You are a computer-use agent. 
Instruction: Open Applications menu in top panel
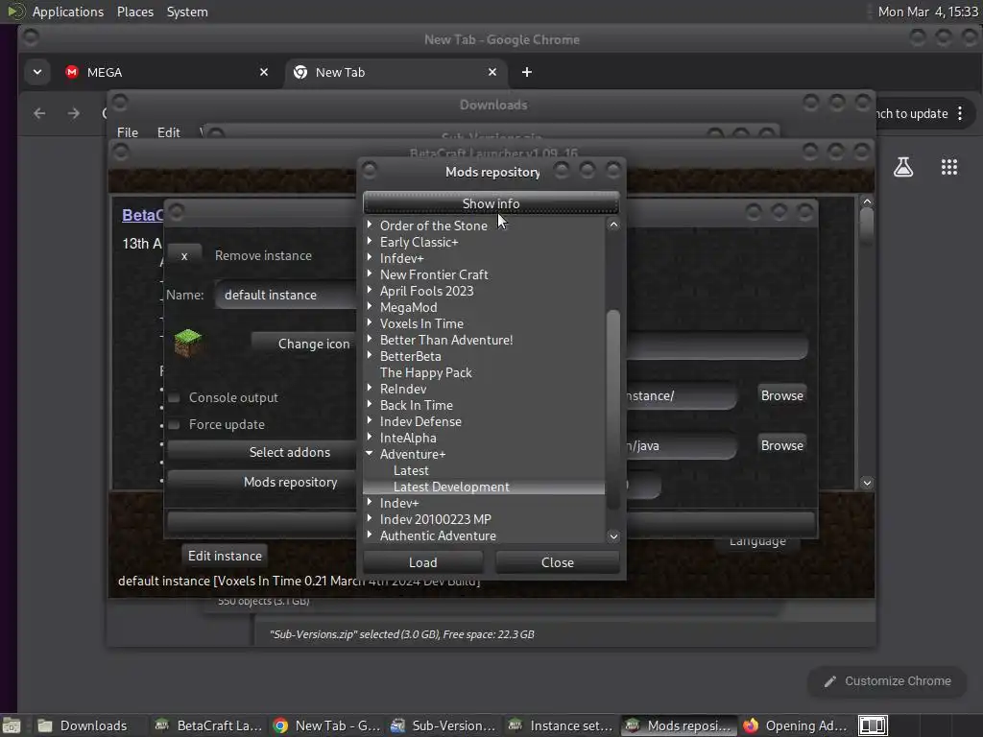[68, 12]
